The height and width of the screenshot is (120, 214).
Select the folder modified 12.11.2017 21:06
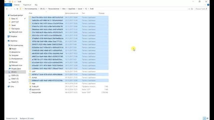[69, 56]
